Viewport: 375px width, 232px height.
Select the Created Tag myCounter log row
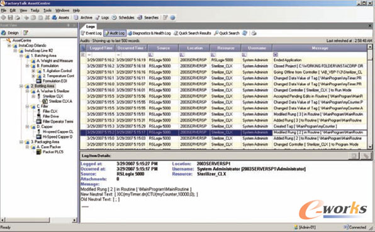pos(223,127)
